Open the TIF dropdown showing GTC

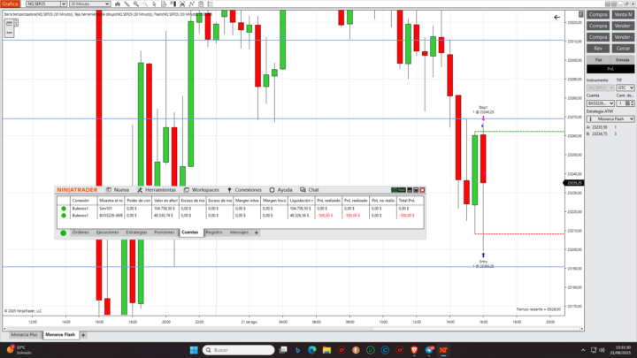[625, 88]
